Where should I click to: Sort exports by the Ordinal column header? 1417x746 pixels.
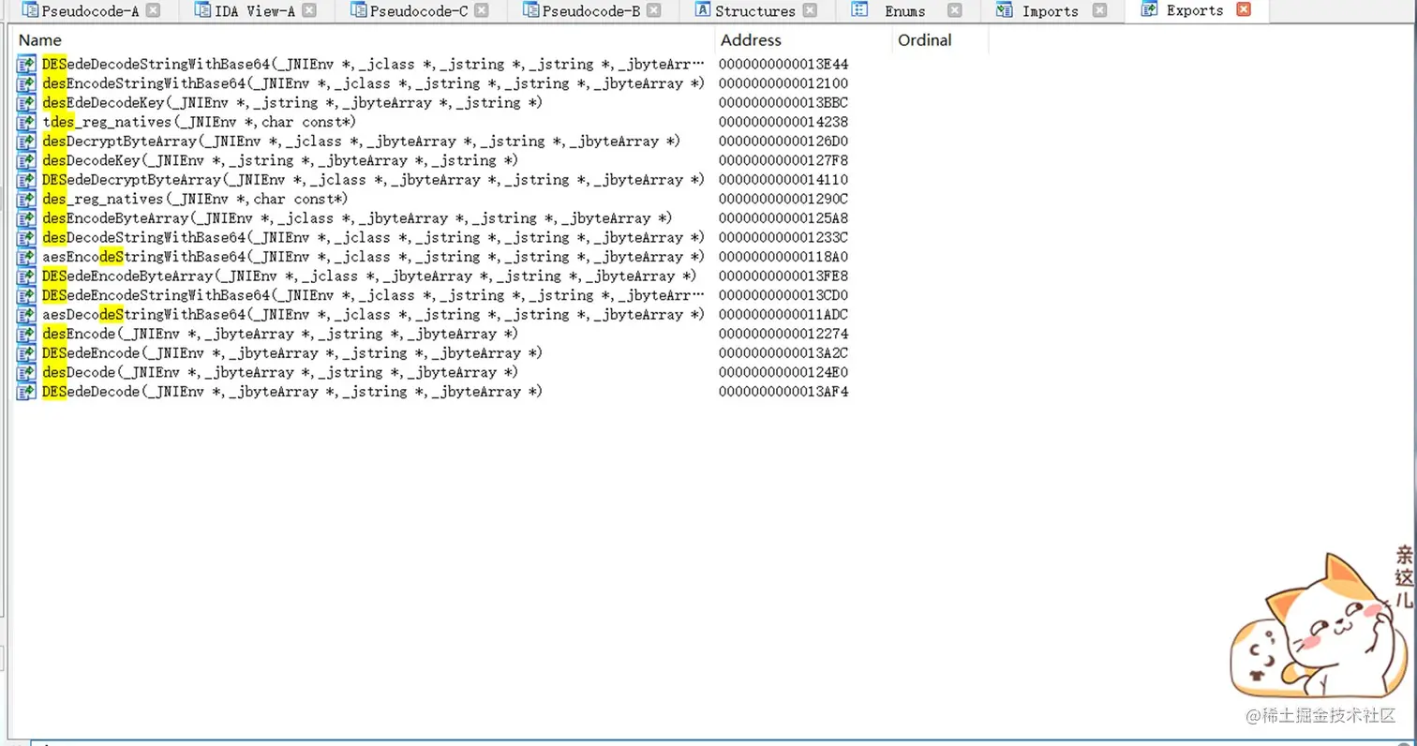924,40
